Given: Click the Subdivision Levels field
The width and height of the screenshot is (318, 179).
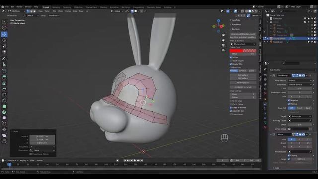Looking at the screenshot, I should pos(300,92).
